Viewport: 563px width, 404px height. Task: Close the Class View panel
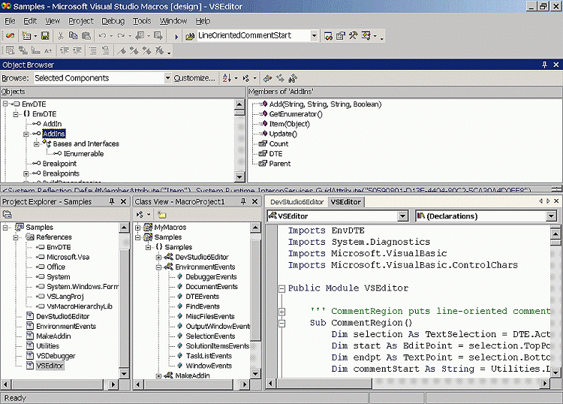click(x=255, y=201)
